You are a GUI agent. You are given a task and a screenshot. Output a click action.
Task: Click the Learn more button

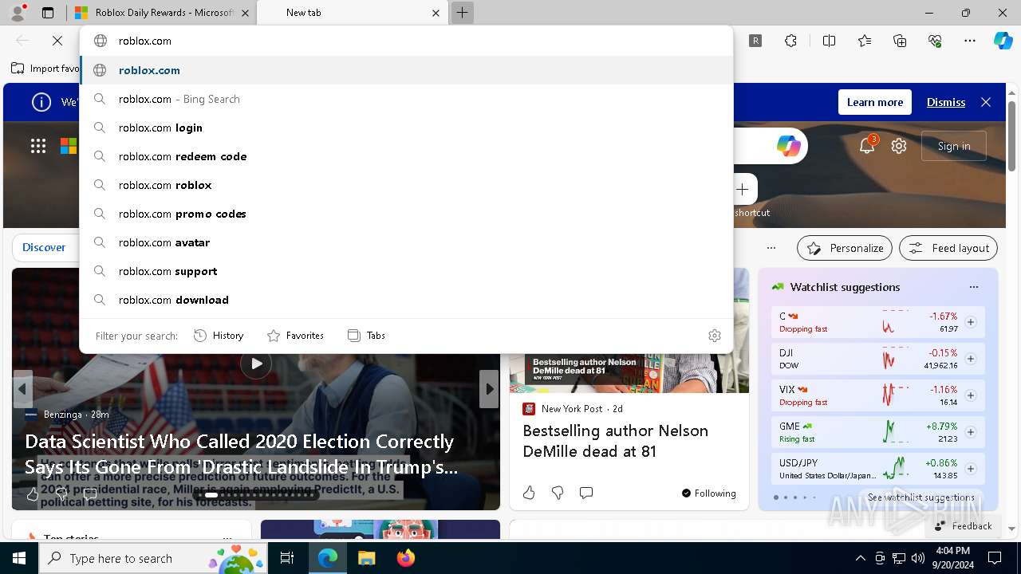(875, 102)
